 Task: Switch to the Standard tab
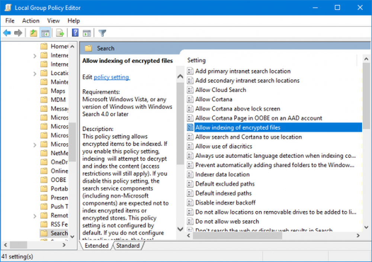(128, 246)
